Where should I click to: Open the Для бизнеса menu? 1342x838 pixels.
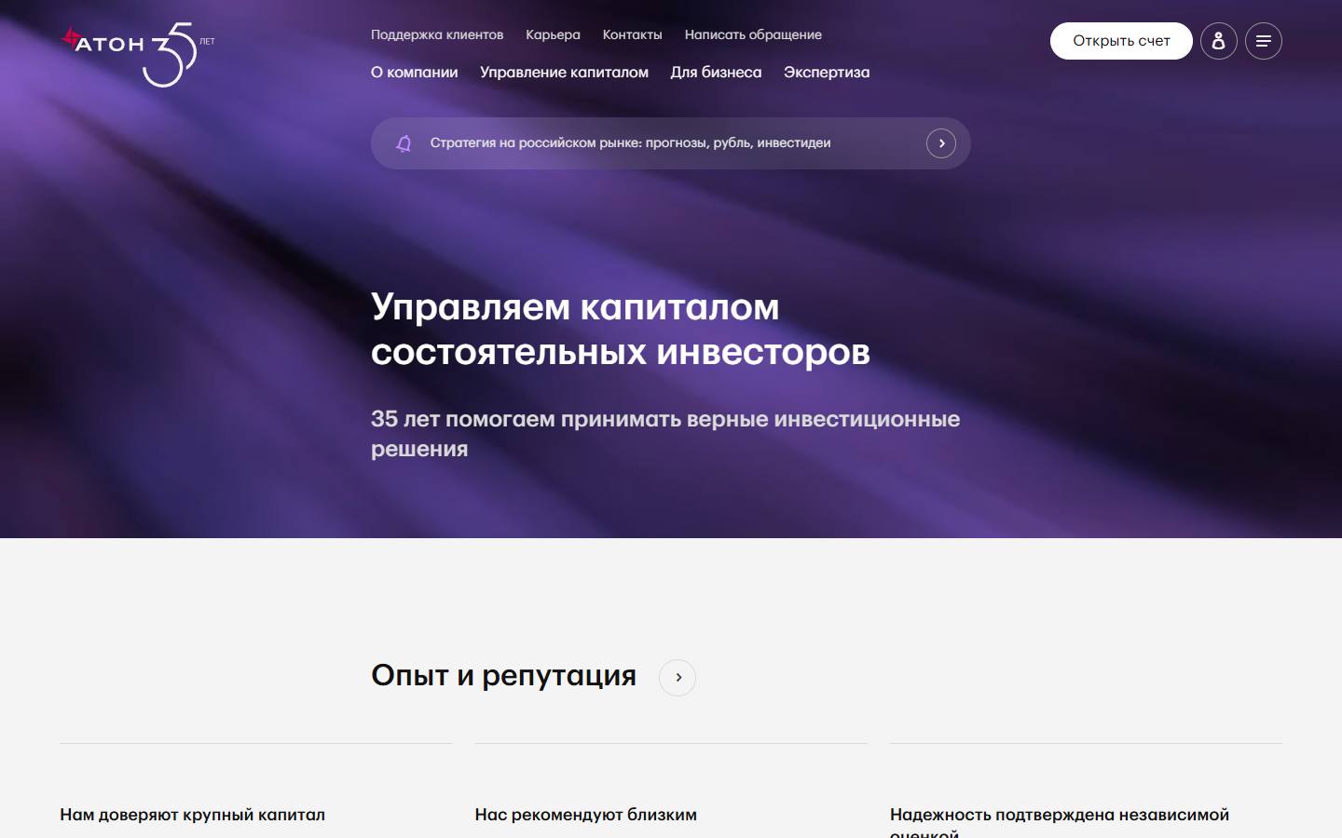[716, 72]
